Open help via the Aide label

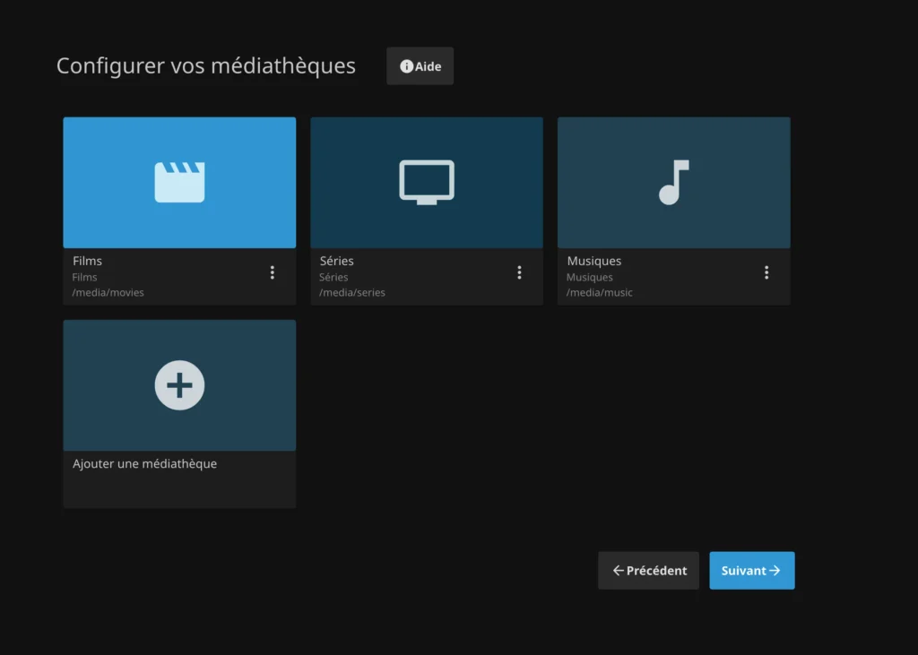429,67
